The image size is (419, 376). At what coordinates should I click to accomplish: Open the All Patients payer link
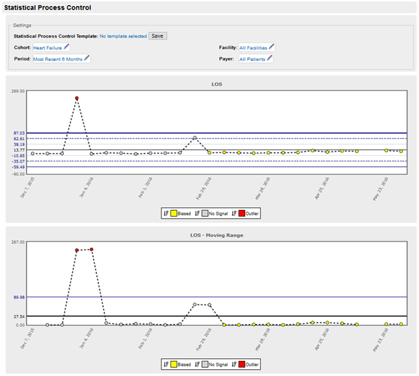click(x=252, y=59)
